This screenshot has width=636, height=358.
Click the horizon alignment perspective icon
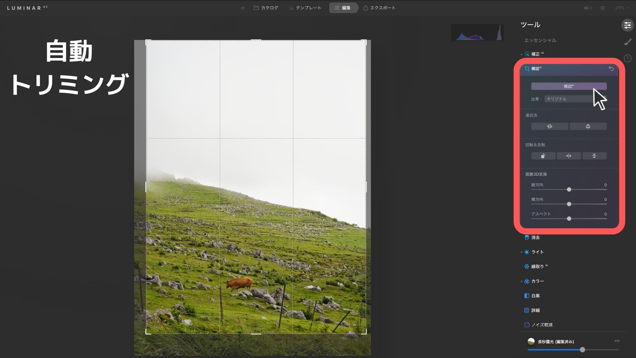pos(550,126)
